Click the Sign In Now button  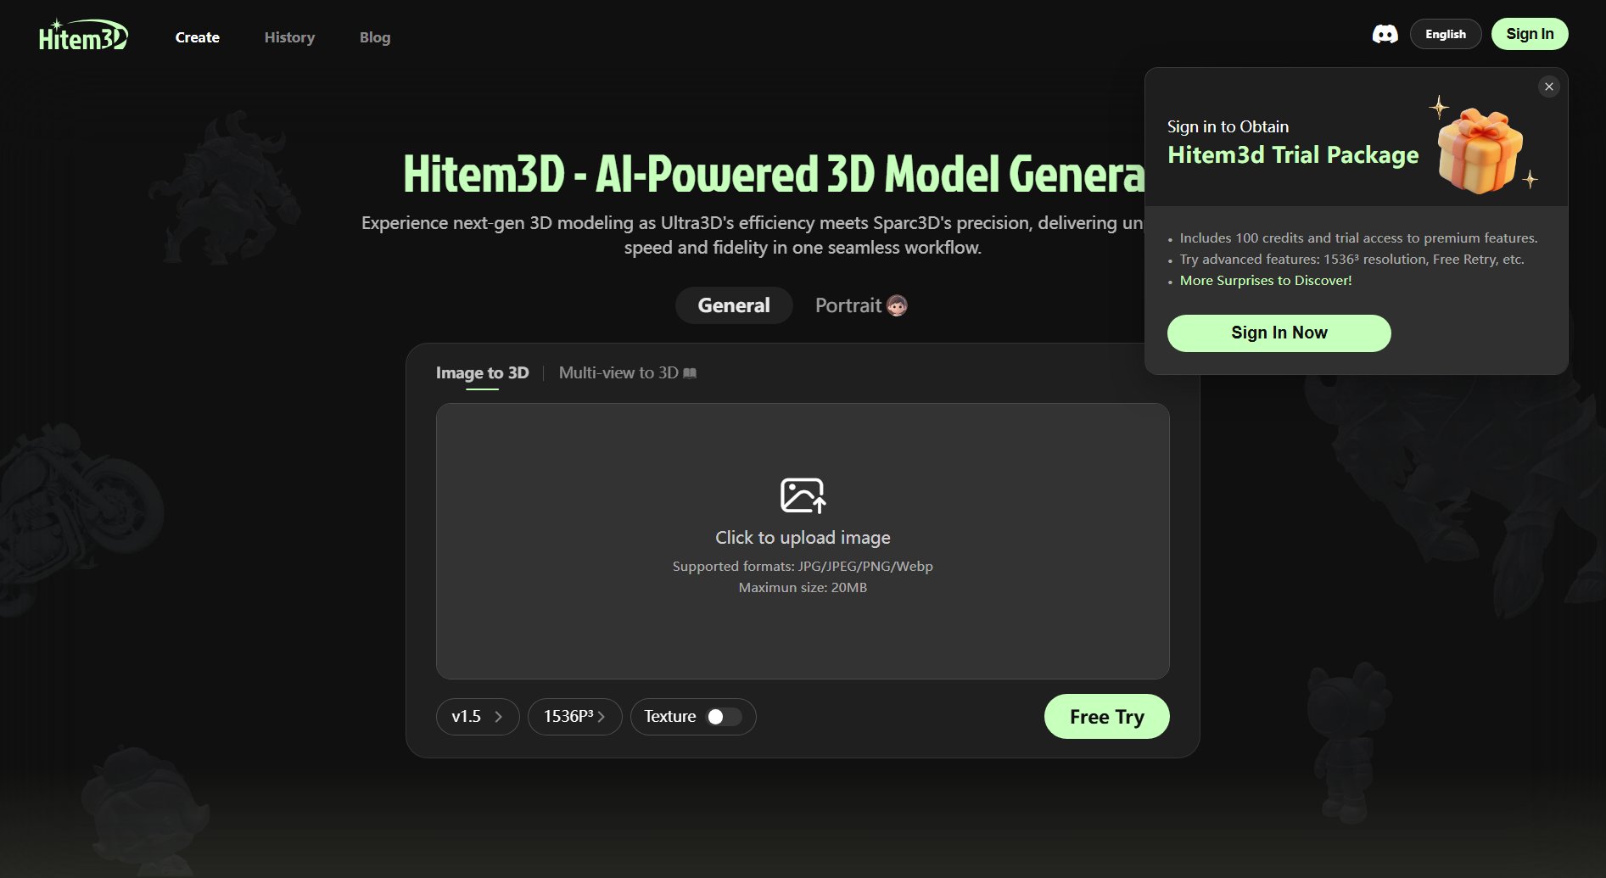tap(1279, 333)
